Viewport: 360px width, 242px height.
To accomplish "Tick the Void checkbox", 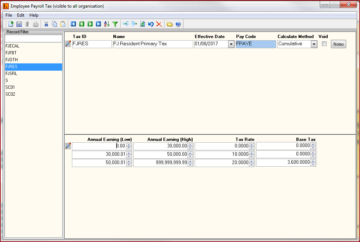I will [324, 44].
